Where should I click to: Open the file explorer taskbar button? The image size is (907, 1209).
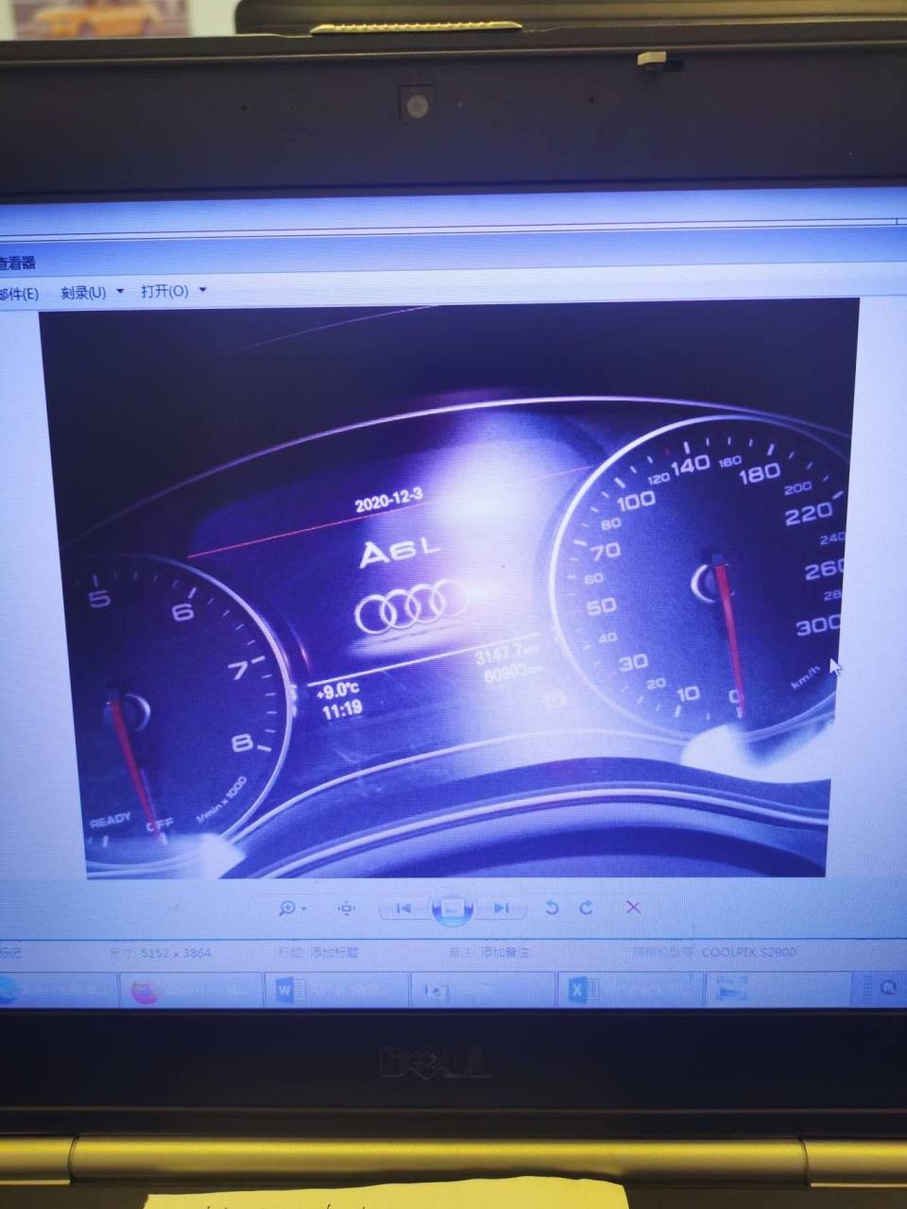click(x=778, y=990)
